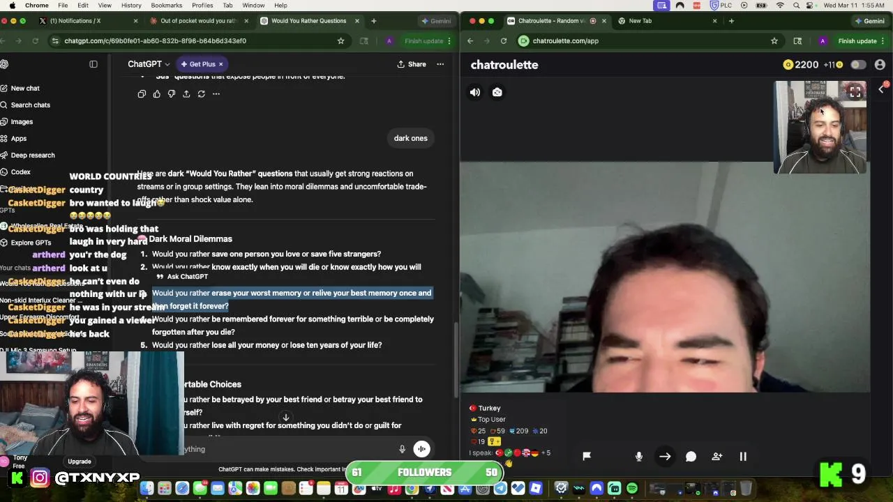The image size is (893, 502).
Task: Share the ChatGPT response via upload icon
Action: pyautogui.click(x=186, y=94)
